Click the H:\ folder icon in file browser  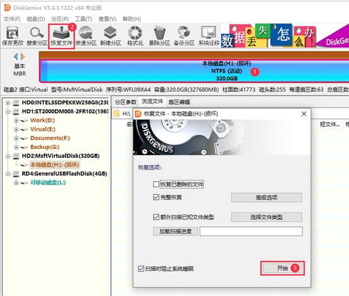[x=117, y=114]
